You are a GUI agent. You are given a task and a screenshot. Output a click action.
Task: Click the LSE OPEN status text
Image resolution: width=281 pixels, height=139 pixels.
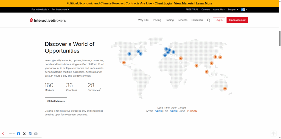pos(170,111)
